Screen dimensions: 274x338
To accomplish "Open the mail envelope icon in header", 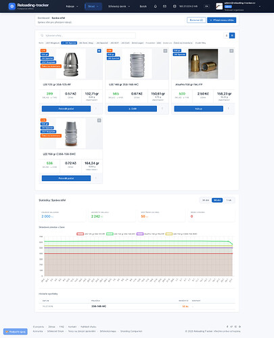I will (x=164, y=6).
